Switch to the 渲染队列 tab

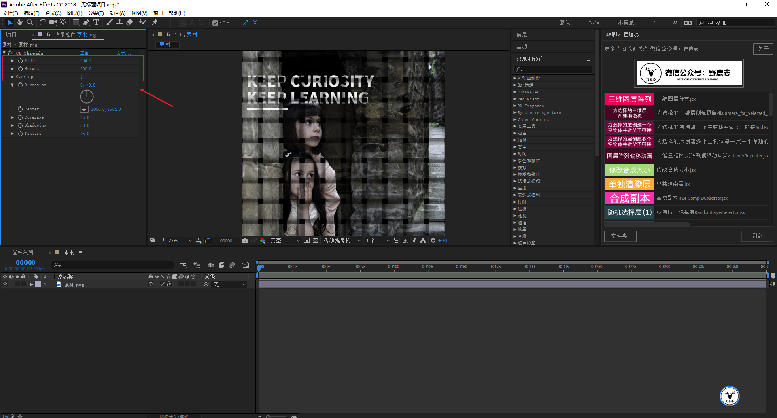tap(23, 252)
